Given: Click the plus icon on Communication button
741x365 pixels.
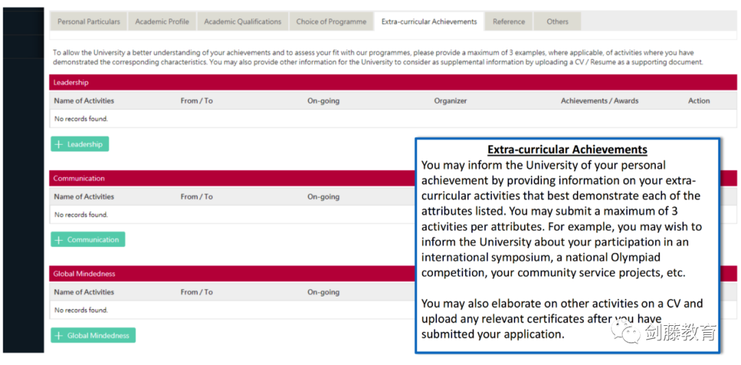Looking at the screenshot, I should pos(58,240).
